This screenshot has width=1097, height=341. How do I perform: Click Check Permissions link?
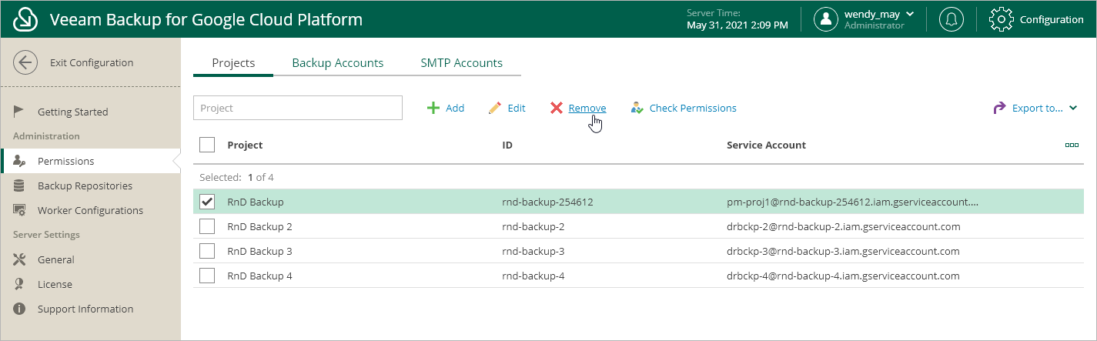point(693,109)
